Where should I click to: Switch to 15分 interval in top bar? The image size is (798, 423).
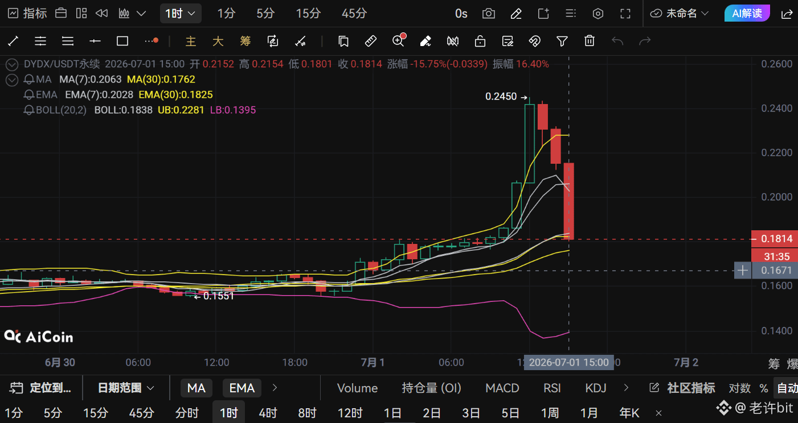pyautogui.click(x=308, y=13)
